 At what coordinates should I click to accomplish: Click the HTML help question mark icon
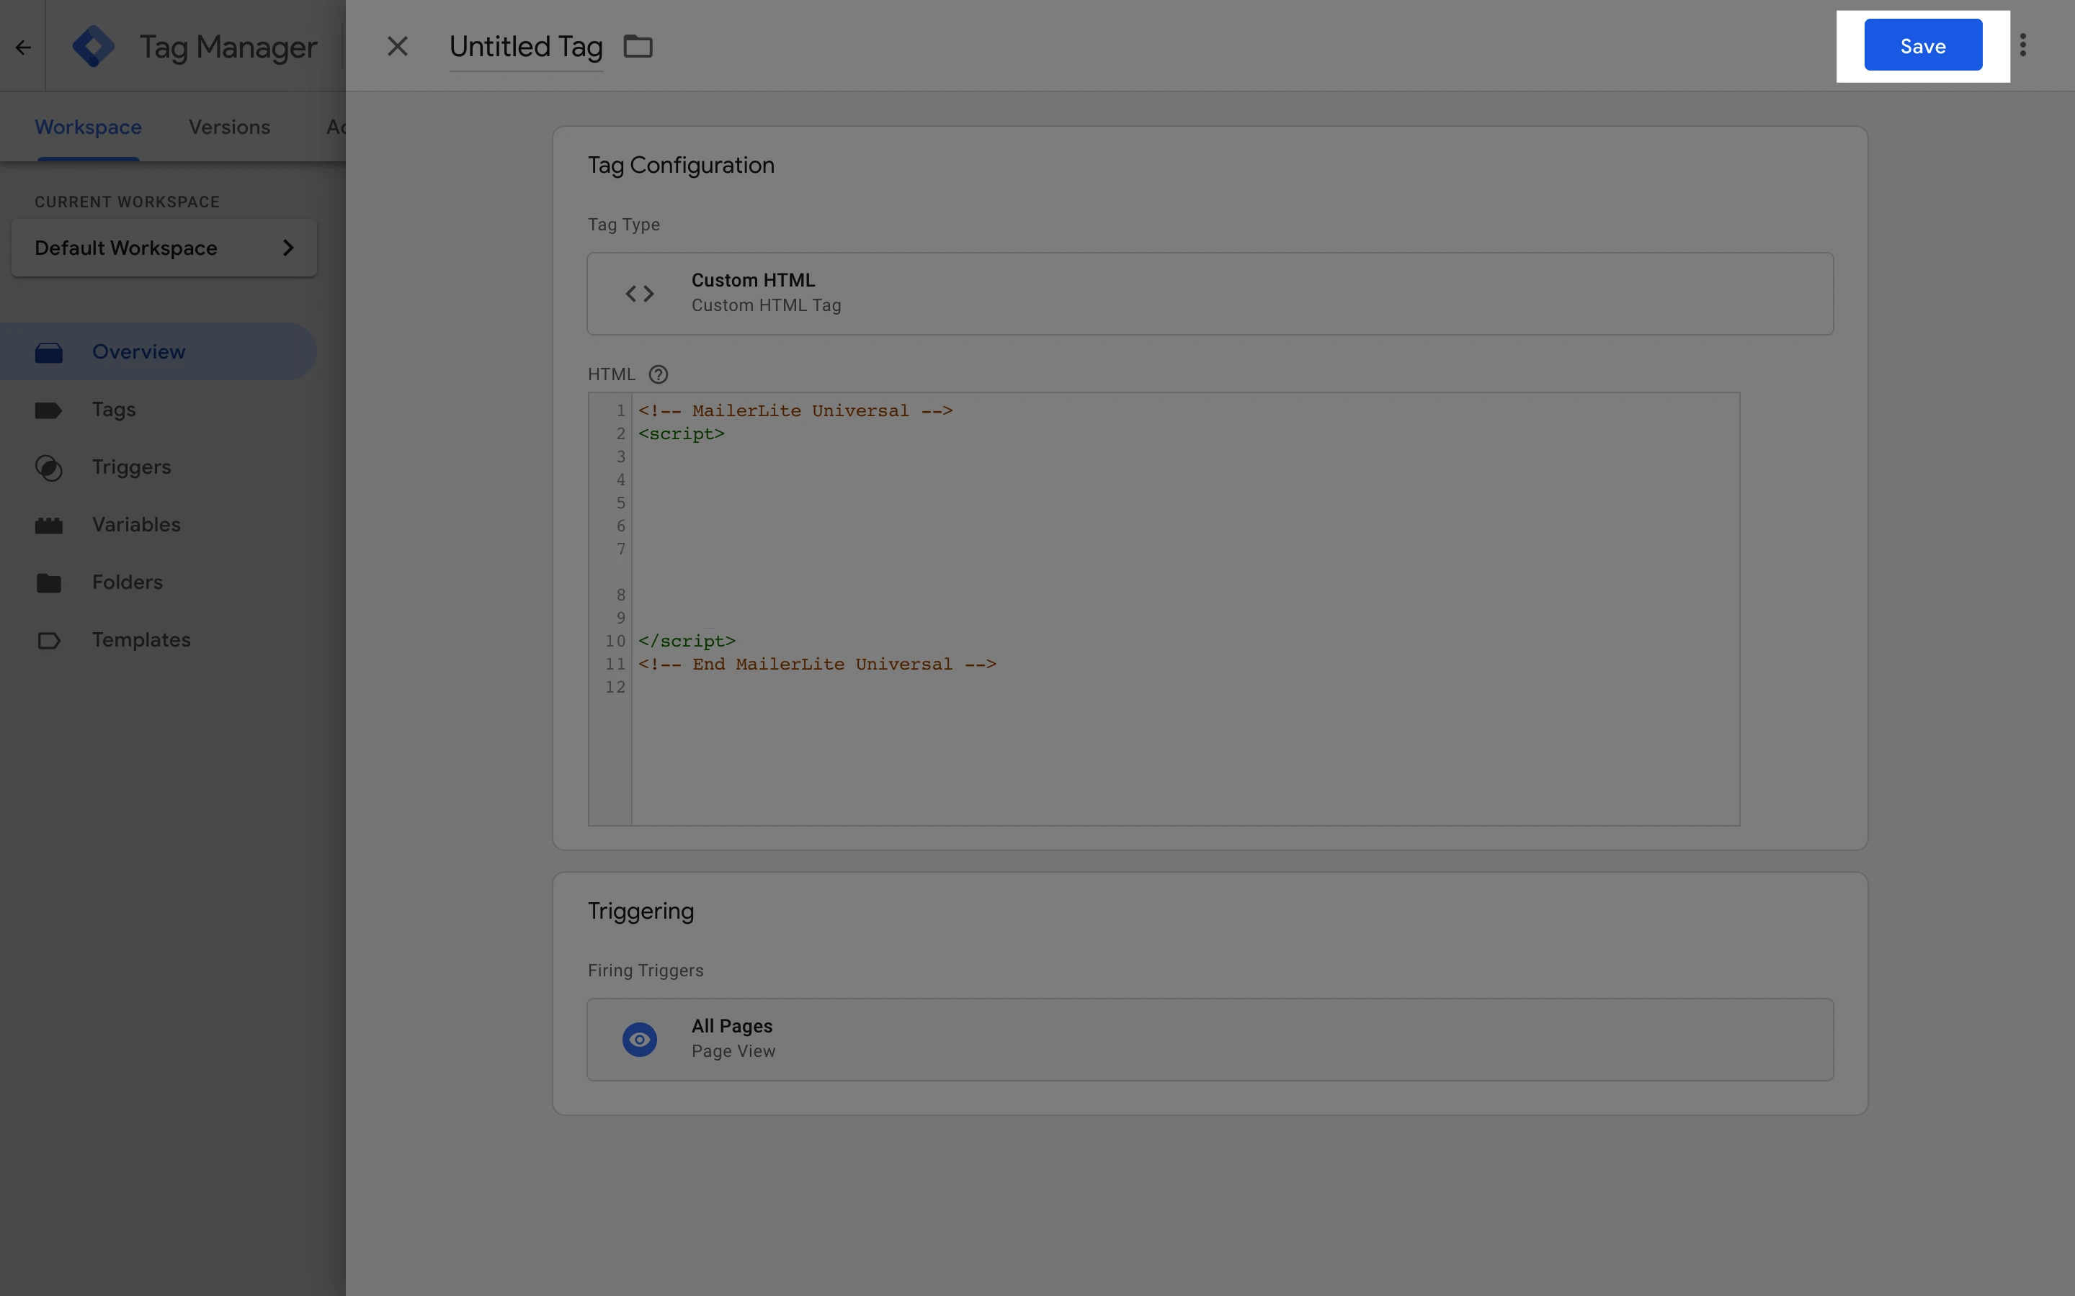[658, 374]
